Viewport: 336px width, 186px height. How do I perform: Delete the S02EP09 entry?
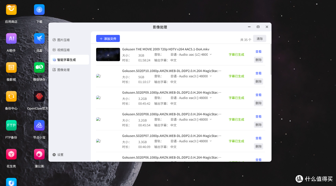(259, 103)
